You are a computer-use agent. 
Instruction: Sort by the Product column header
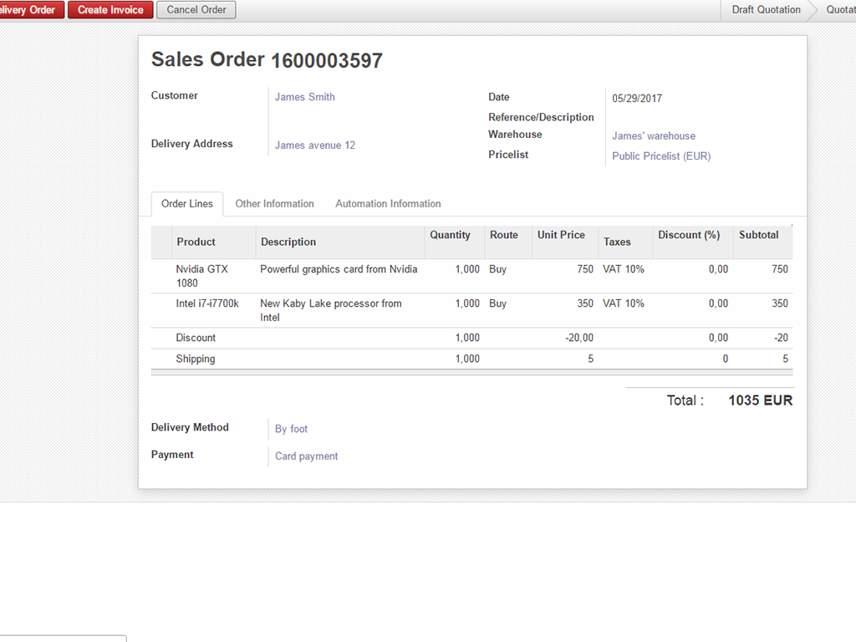point(196,242)
